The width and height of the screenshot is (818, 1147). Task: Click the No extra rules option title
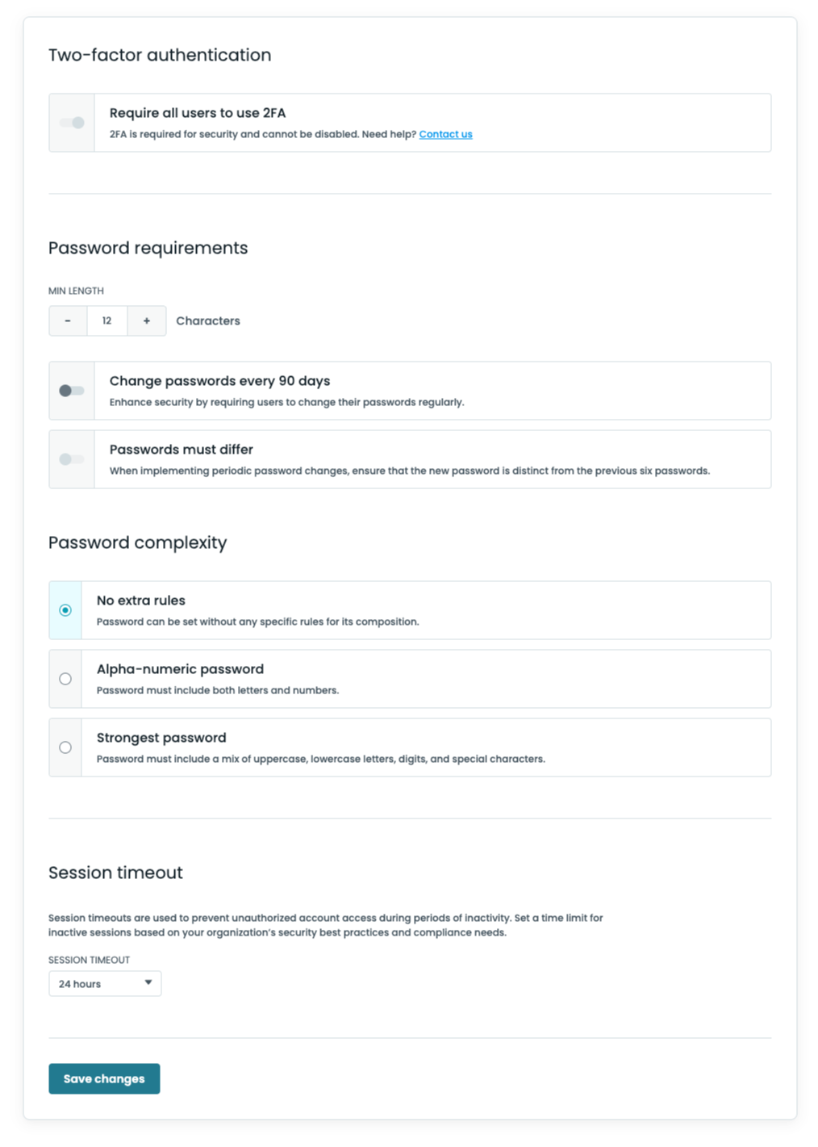(141, 601)
